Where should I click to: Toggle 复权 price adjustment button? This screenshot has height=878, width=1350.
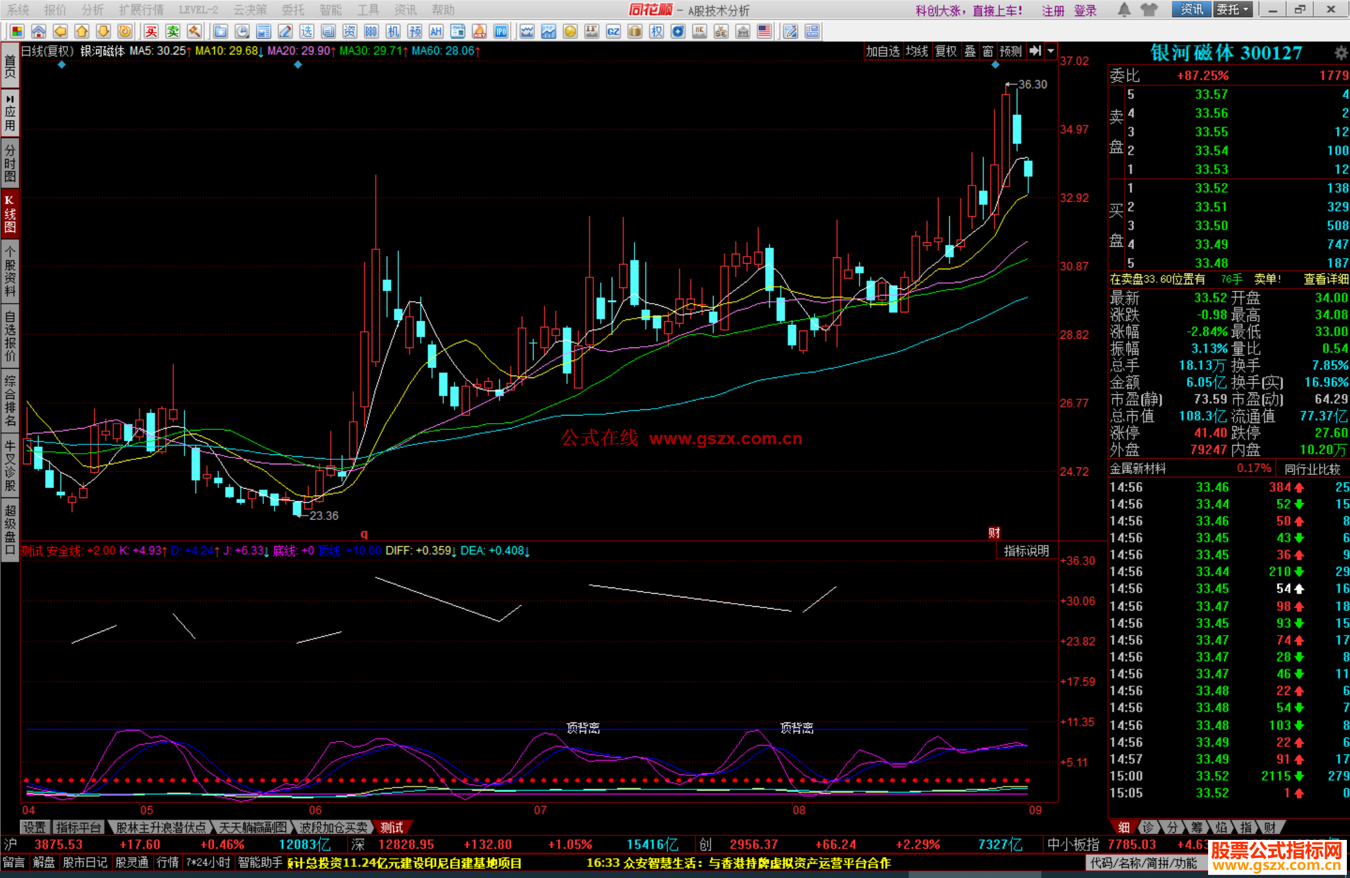946,51
